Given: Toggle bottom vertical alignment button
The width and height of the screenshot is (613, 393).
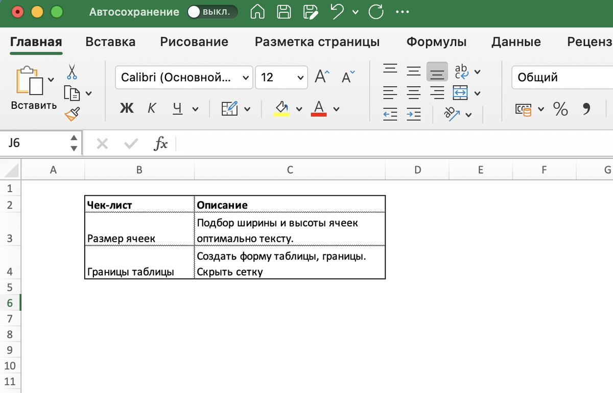Looking at the screenshot, I should point(437,72).
